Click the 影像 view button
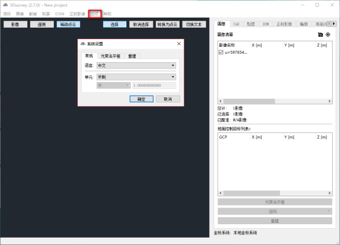 click(x=15, y=24)
